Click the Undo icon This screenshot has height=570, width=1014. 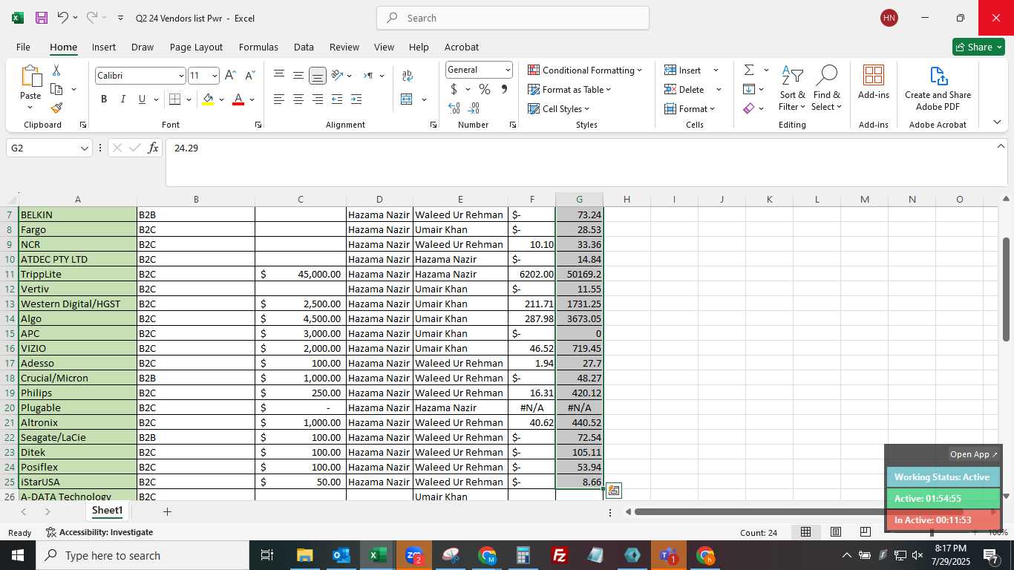point(63,17)
